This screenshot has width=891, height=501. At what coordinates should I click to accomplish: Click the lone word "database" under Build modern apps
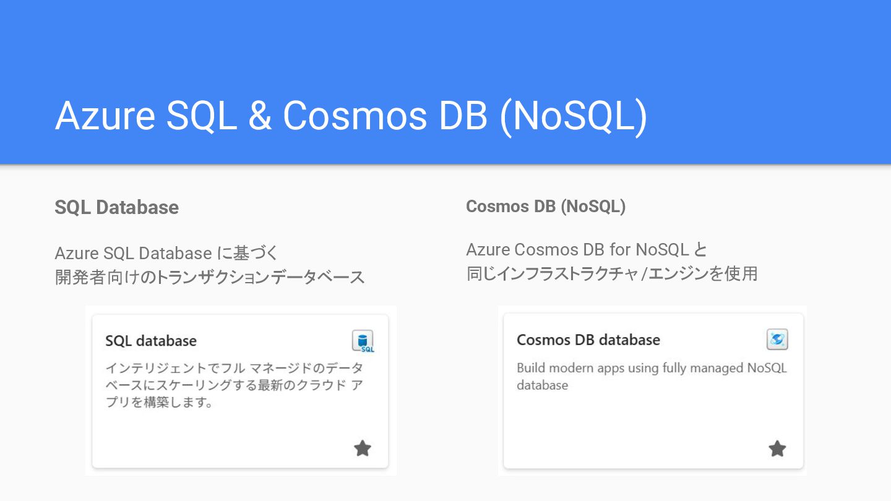(542, 385)
